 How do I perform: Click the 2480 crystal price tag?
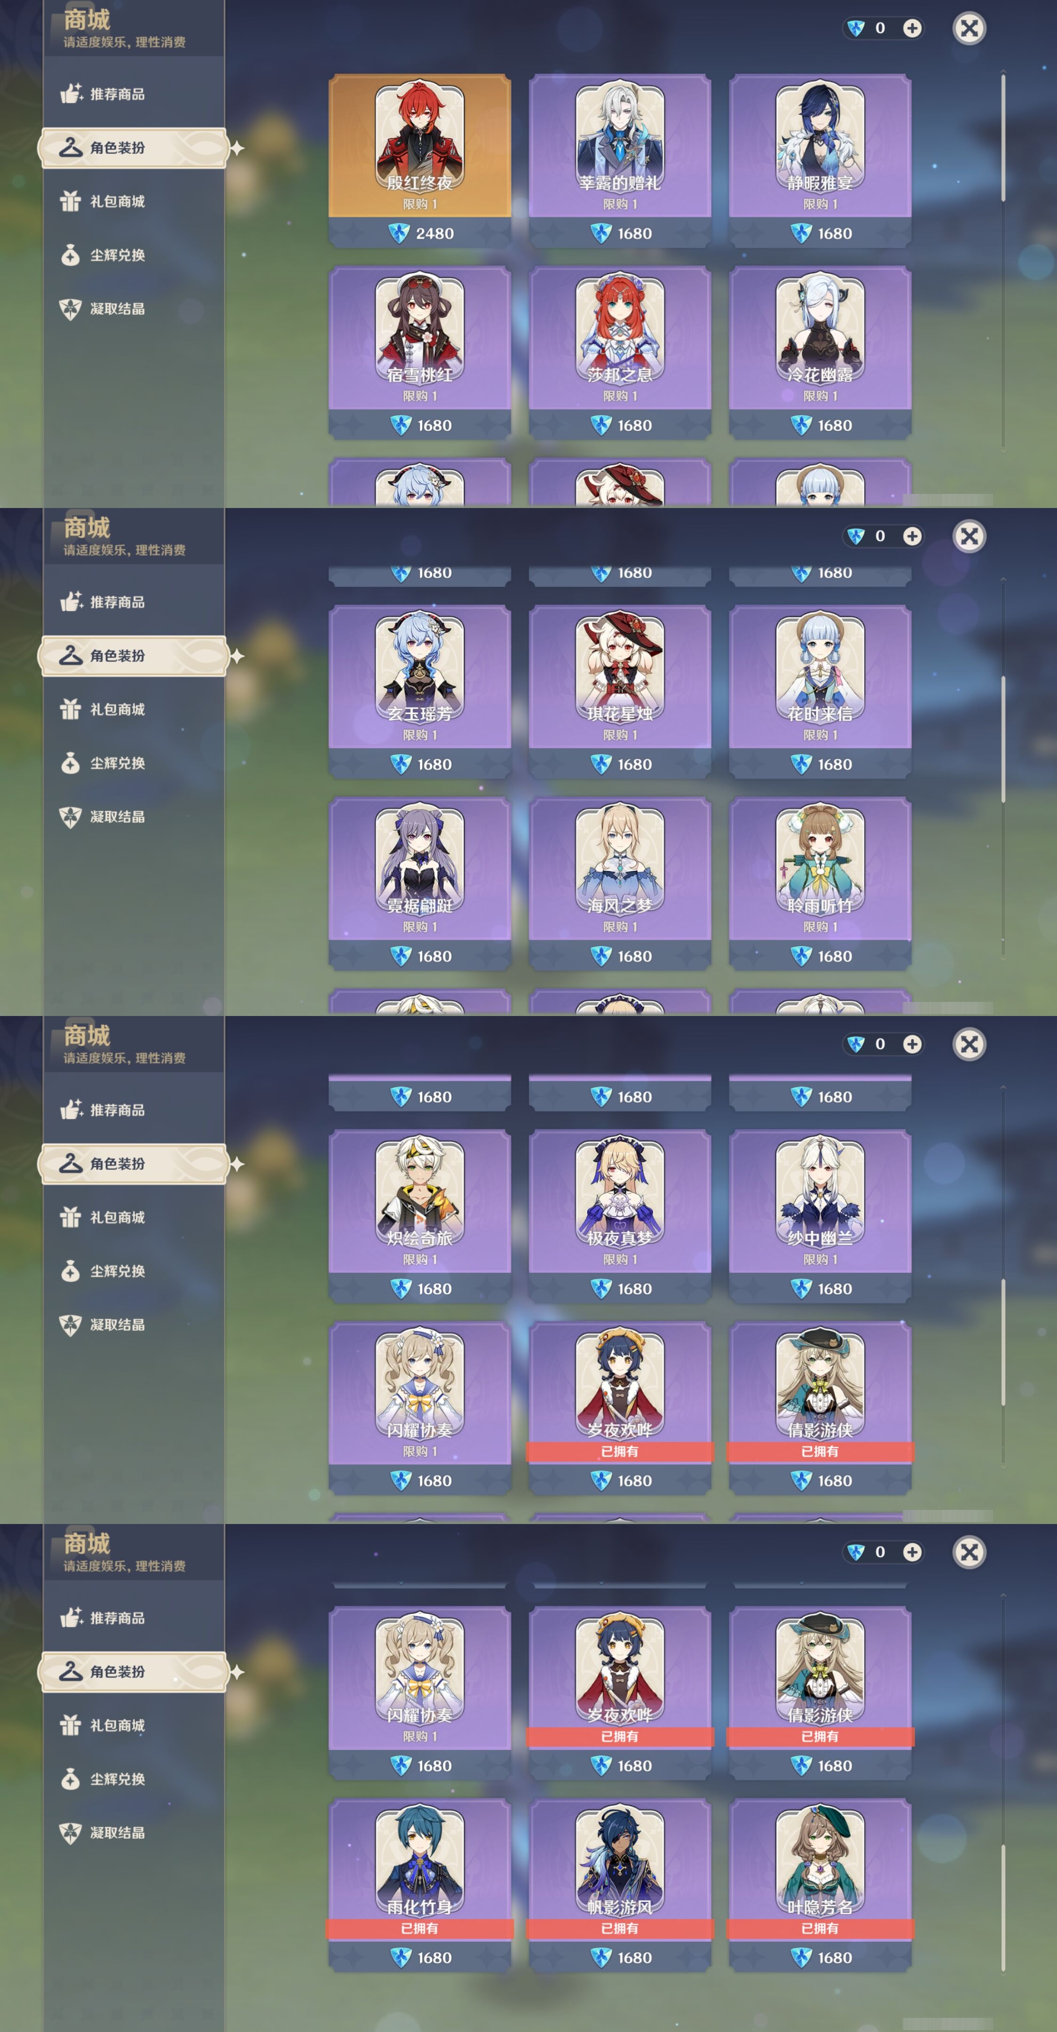point(420,233)
